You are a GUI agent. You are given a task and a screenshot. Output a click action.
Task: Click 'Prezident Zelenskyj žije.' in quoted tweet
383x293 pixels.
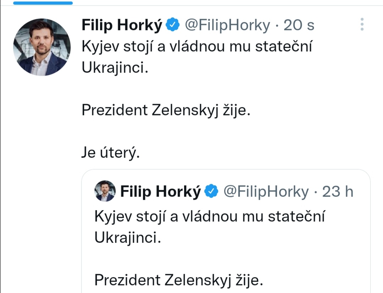click(x=179, y=280)
